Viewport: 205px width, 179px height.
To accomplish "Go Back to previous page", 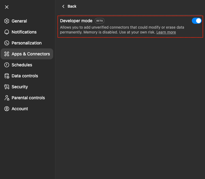I will point(69,6).
